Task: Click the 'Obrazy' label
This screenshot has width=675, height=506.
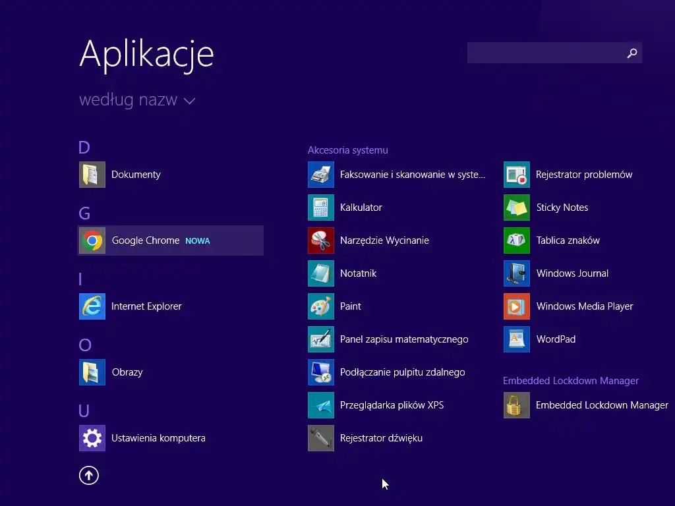Action: 127,372
